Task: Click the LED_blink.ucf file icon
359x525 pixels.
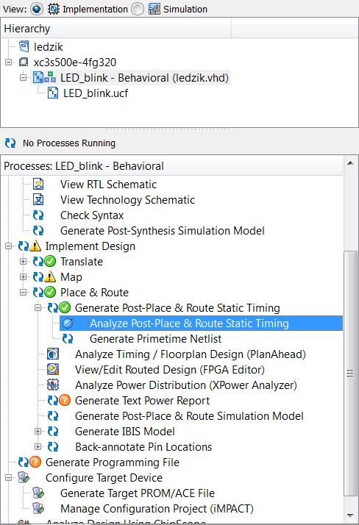Action: click(53, 93)
